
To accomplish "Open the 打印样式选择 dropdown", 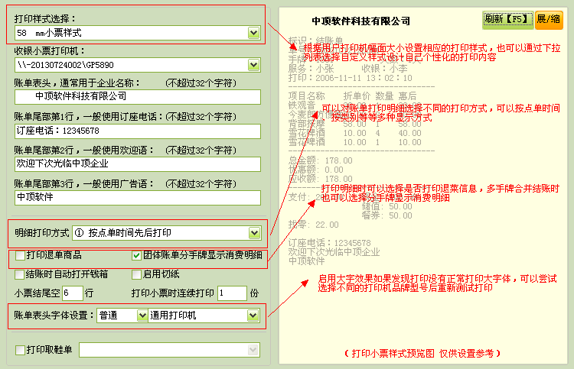I will click(254, 33).
